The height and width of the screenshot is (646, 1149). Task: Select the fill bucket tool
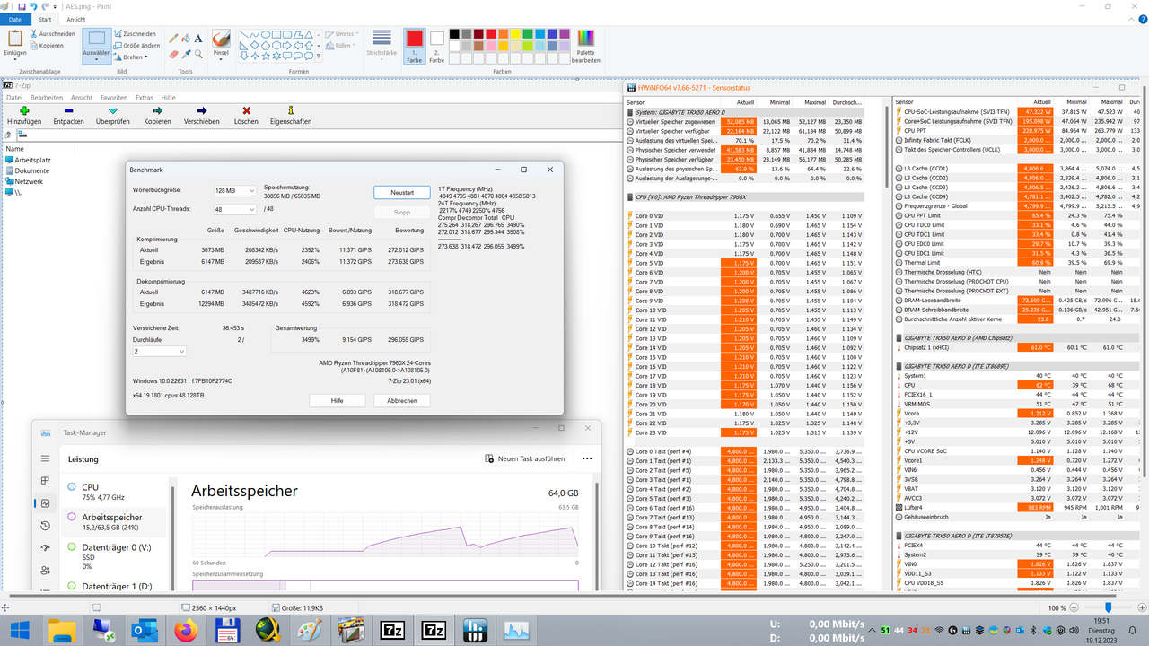pyautogui.click(x=186, y=39)
